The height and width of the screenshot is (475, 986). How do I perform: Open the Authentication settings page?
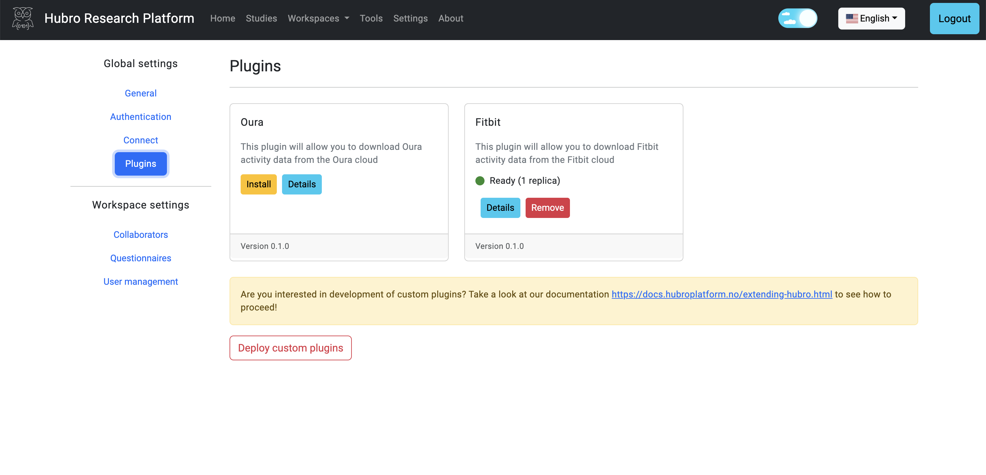141,116
